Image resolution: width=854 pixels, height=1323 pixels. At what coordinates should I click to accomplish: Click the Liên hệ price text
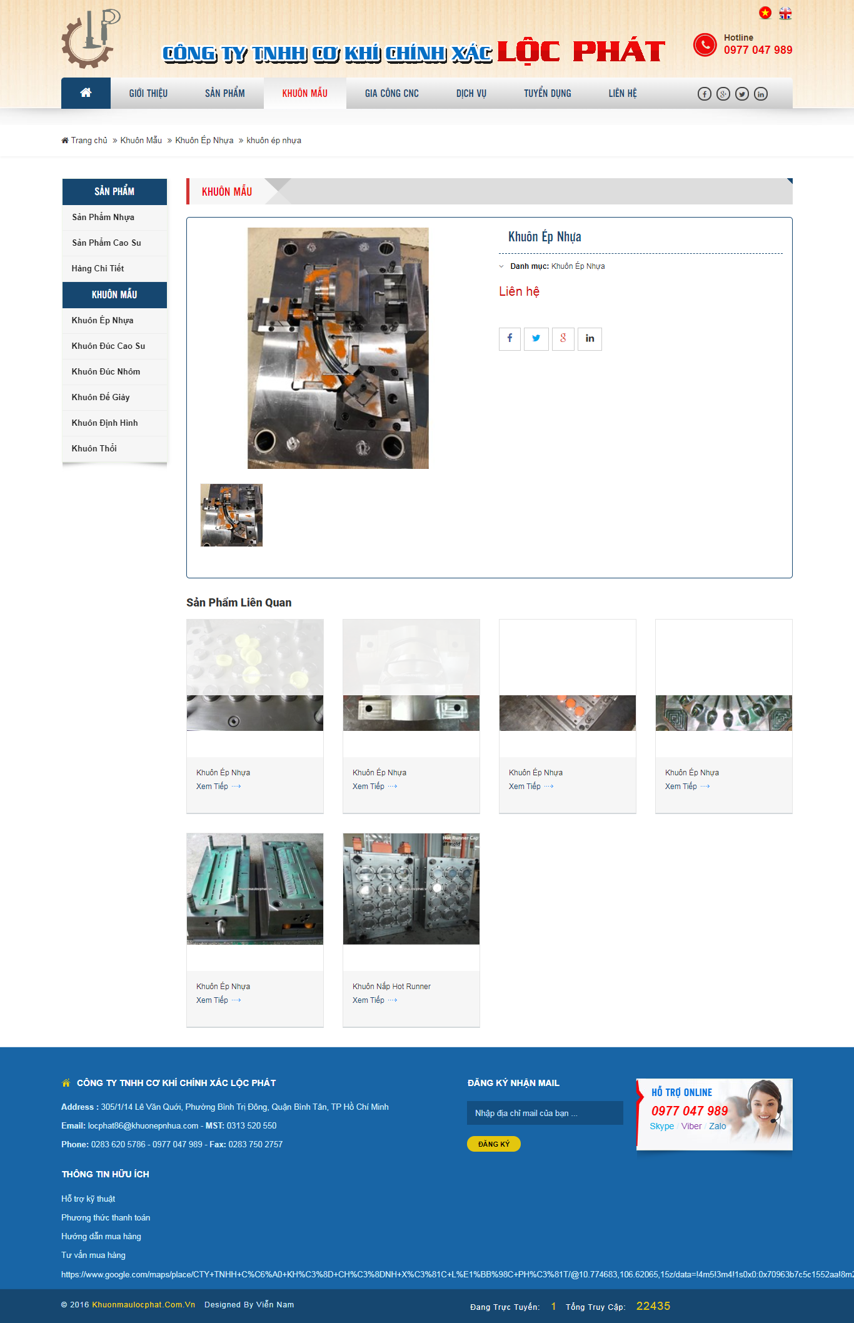click(519, 291)
